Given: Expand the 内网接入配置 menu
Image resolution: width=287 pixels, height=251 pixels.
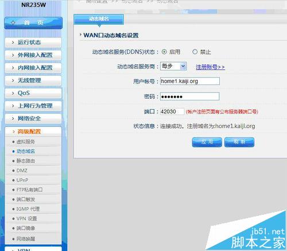Looking at the screenshot, I should click(x=33, y=68).
